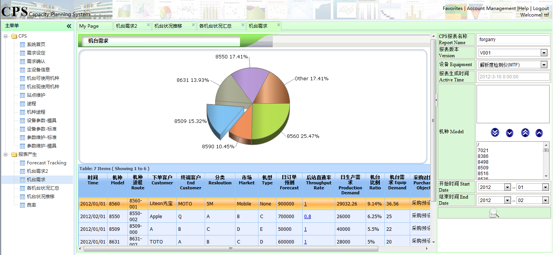Click the Logout link

[541, 8]
